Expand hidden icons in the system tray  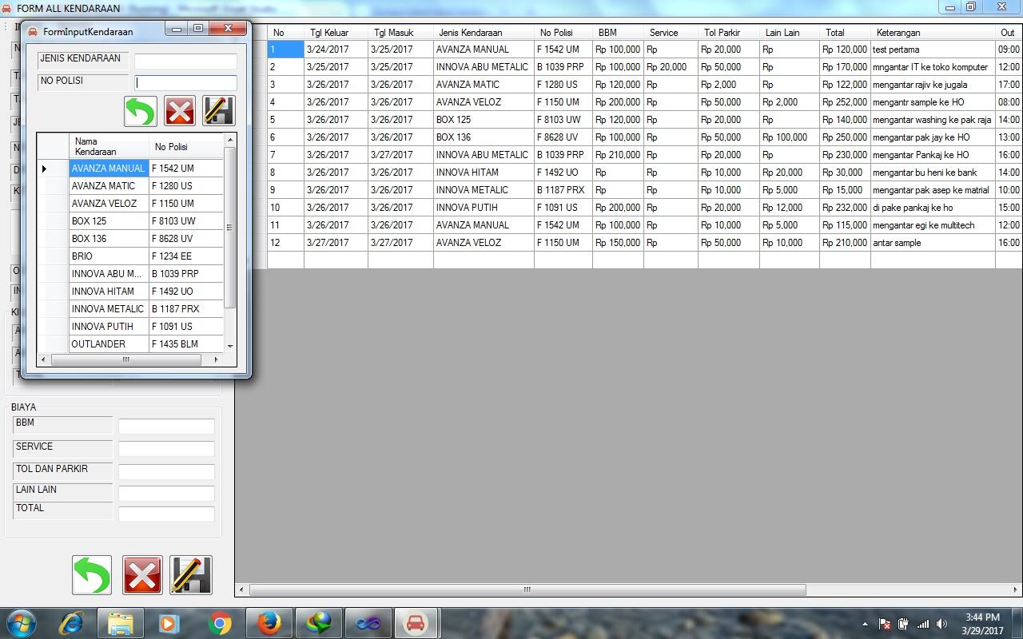pos(865,625)
